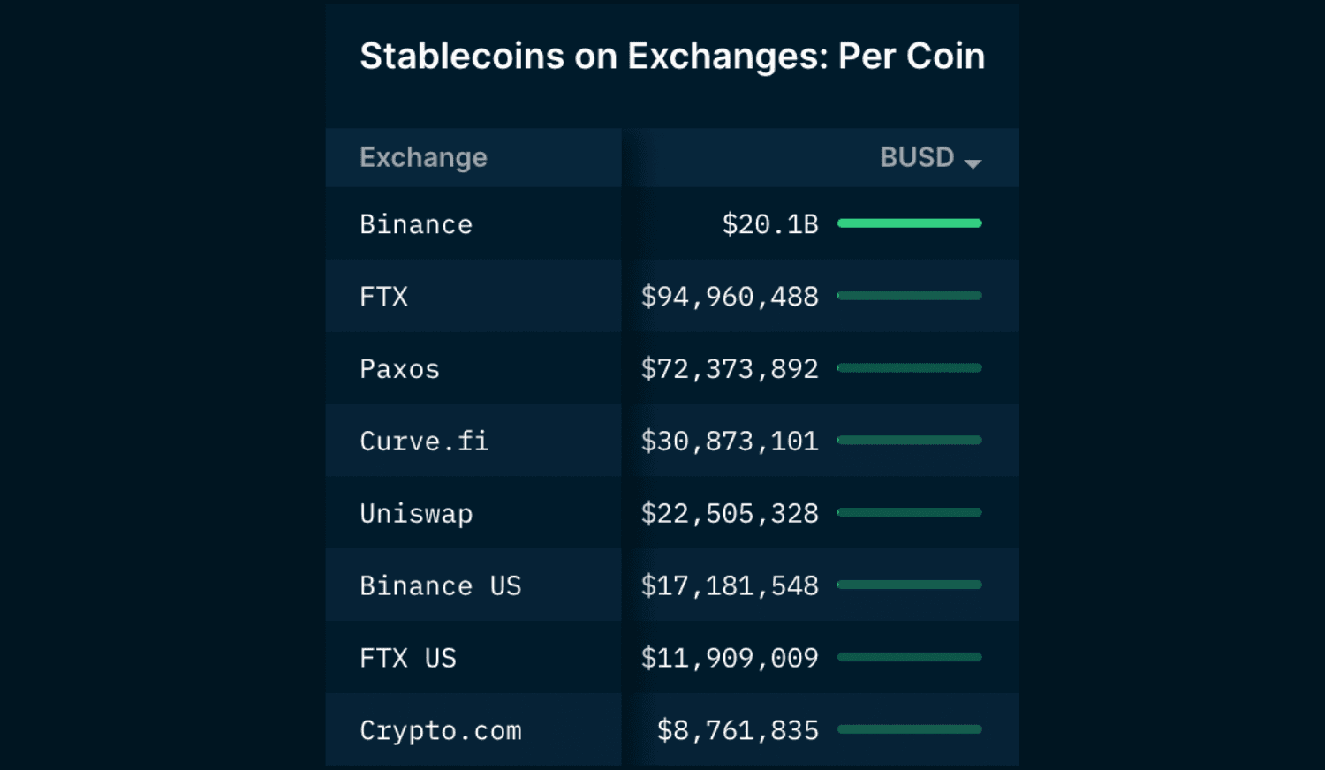The width and height of the screenshot is (1325, 770).
Task: Click the Exchange column header
Action: tap(423, 157)
